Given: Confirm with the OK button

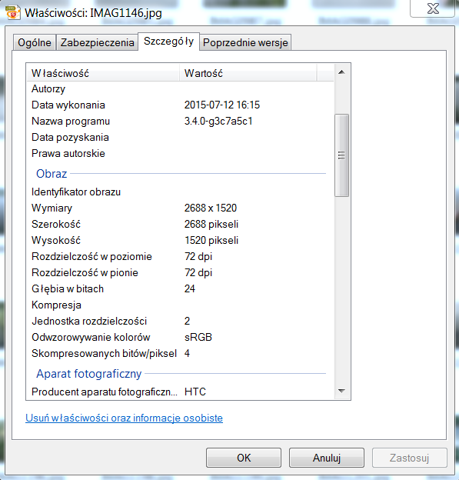Looking at the screenshot, I should pos(244,458).
